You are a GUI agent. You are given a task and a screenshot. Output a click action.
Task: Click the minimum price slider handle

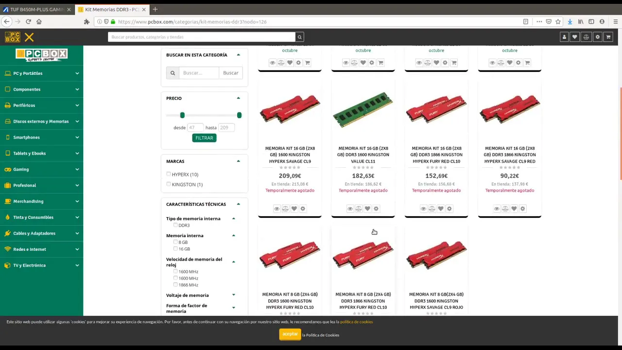pyautogui.click(x=182, y=115)
